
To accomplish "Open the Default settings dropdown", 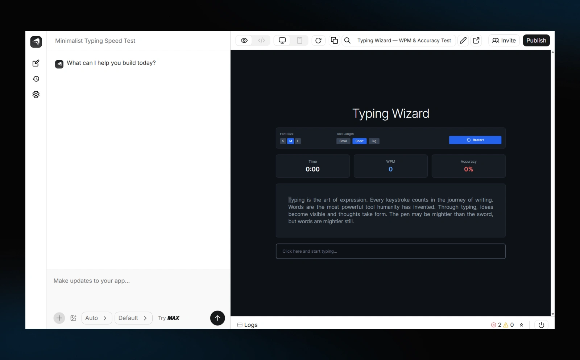I will click(133, 318).
